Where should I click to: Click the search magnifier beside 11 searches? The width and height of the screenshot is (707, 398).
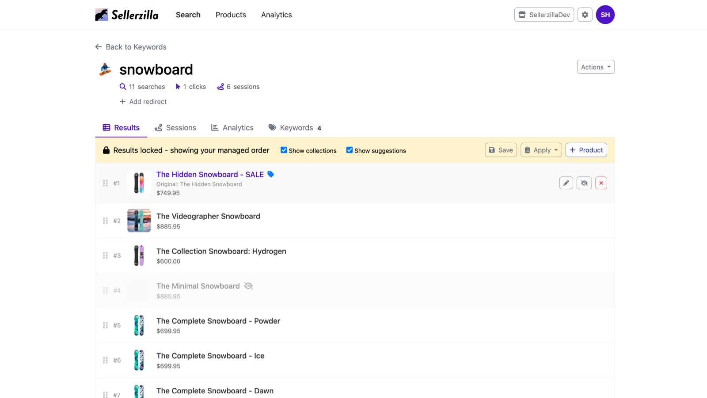point(122,87)
